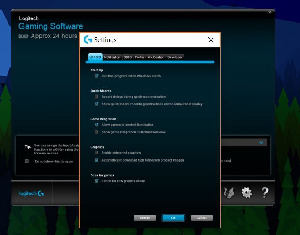Toggle Automatically download high resolution product images
Viewport: 300px width, 235px height.
97,160
